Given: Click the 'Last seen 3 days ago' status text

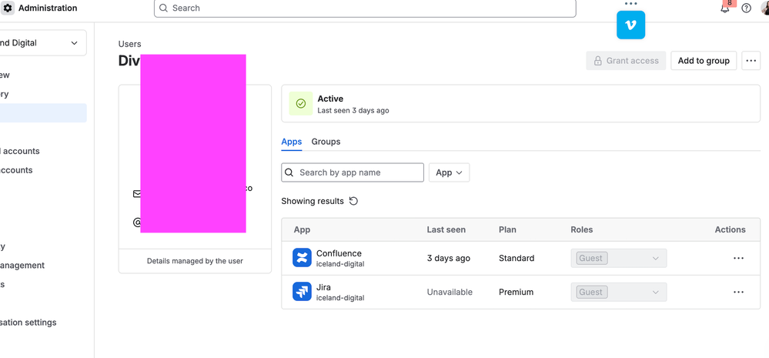Looking at the screenshot, I should pyautogui.click(x=353, y=111).
